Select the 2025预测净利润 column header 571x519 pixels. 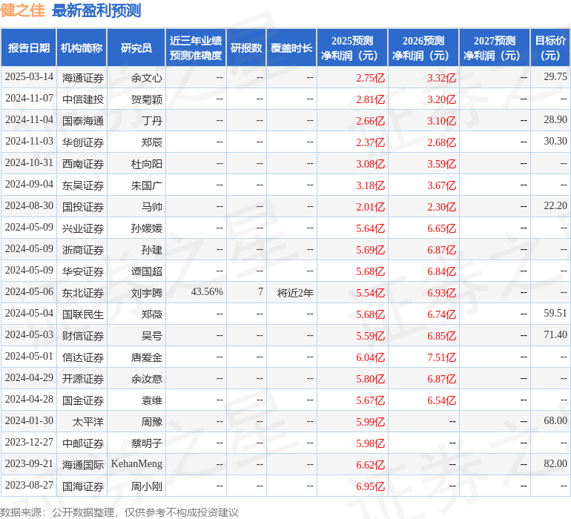point(352,47)
